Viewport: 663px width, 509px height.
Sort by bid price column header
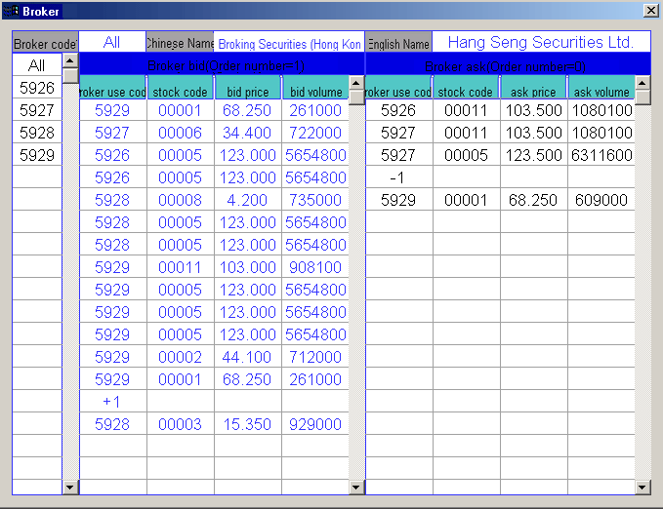tap(248, 89)
